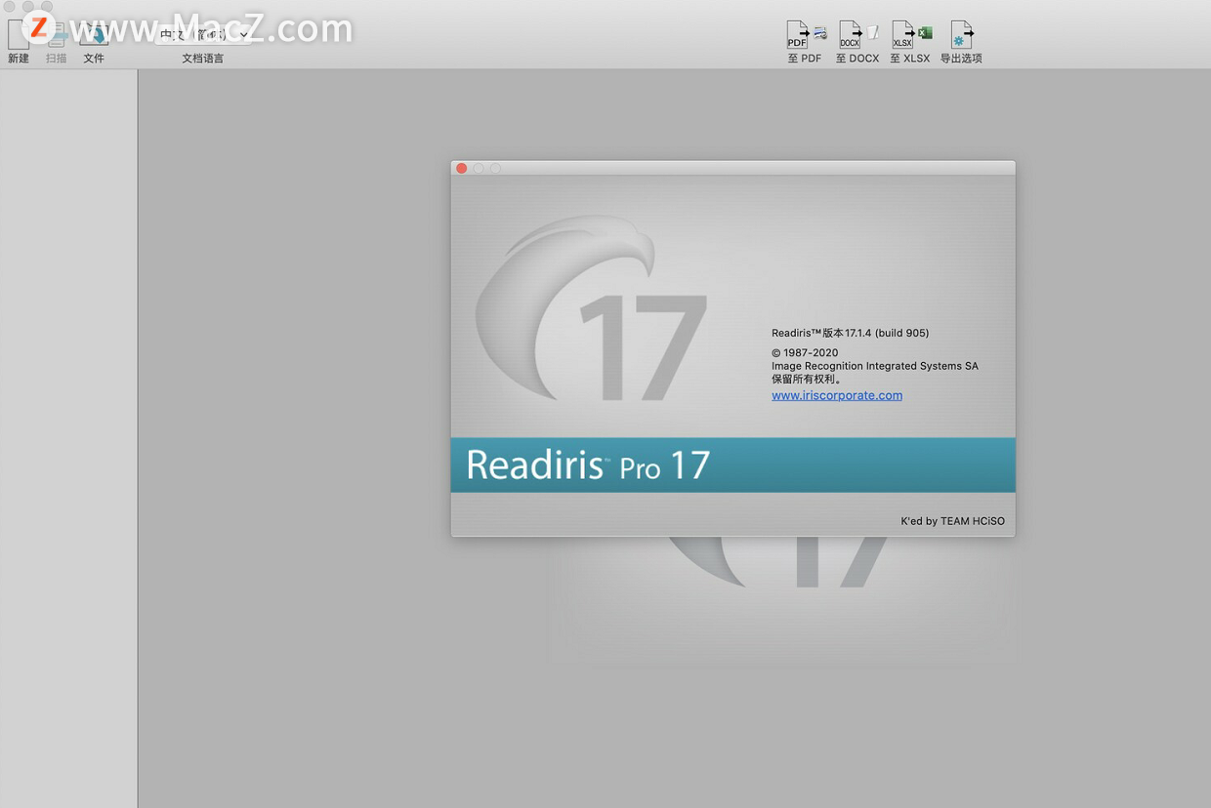The height and width of the screenshot is (808, 1211).
Task: Open the document language dropdown
Action: click(203, 34)
